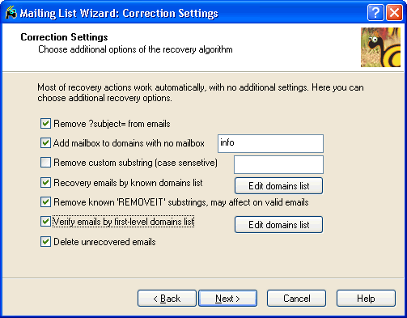Cancel the wizard
Image resolution: width=407 pixels, height=318 pixels.
click(x=297, y=299)
